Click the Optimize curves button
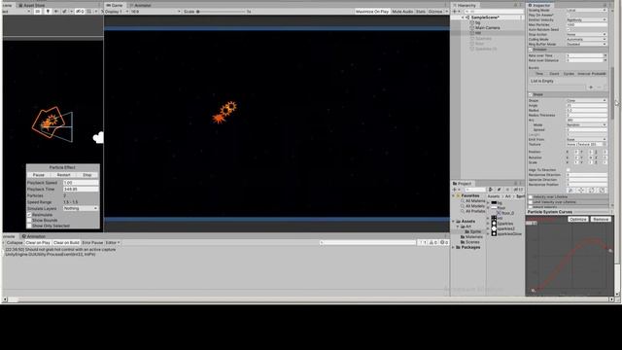Image resolution: width=622 pixels, height=350 pixels. pyautogui.click(x=578, y=219)
